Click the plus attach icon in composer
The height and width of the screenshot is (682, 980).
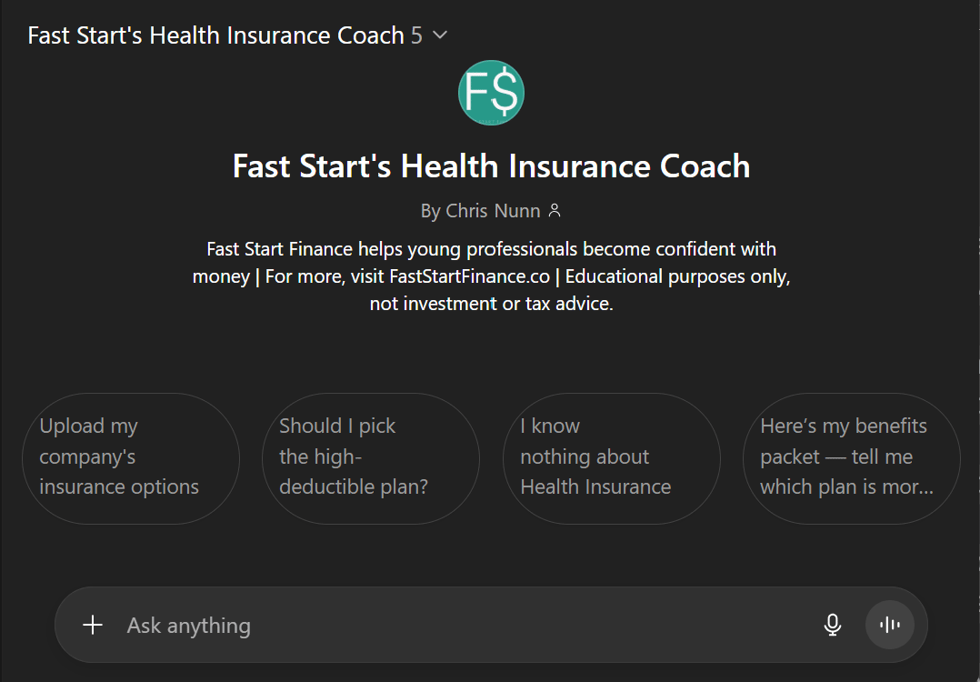tap(93, 625)
